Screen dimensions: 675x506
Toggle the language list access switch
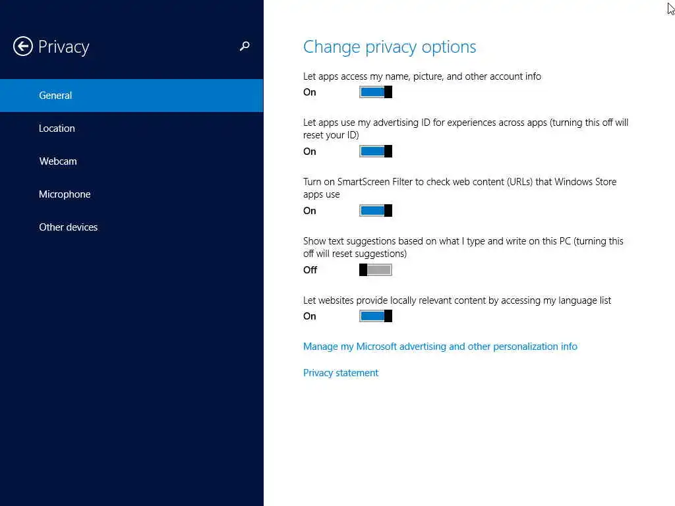pos(376,316)
